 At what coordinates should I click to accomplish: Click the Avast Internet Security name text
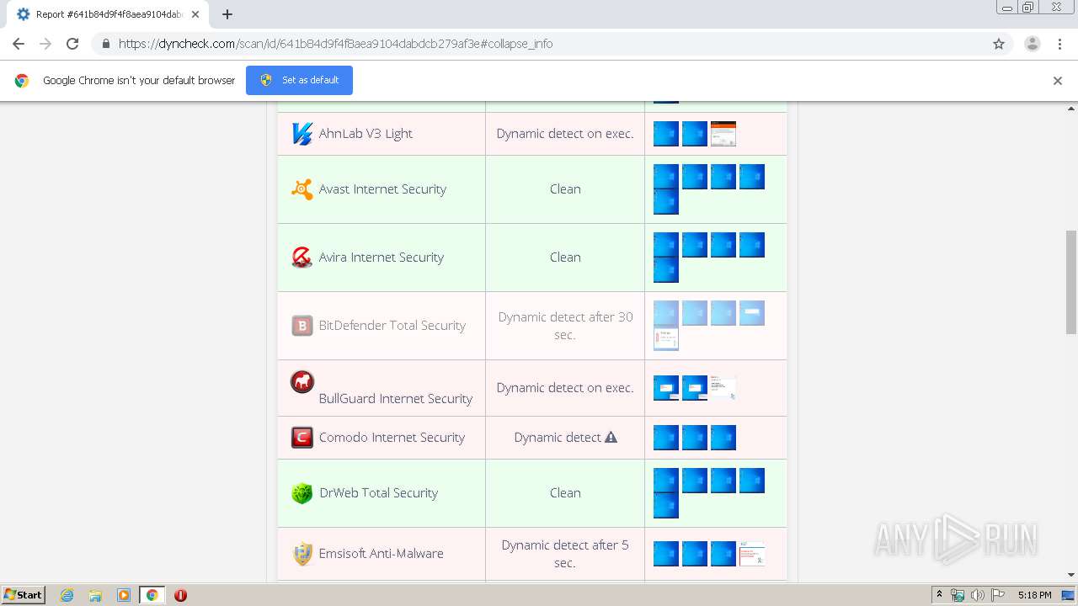click(x=382, y=189)
